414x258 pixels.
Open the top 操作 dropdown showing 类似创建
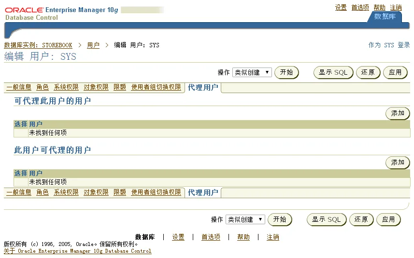coord(252,72)
